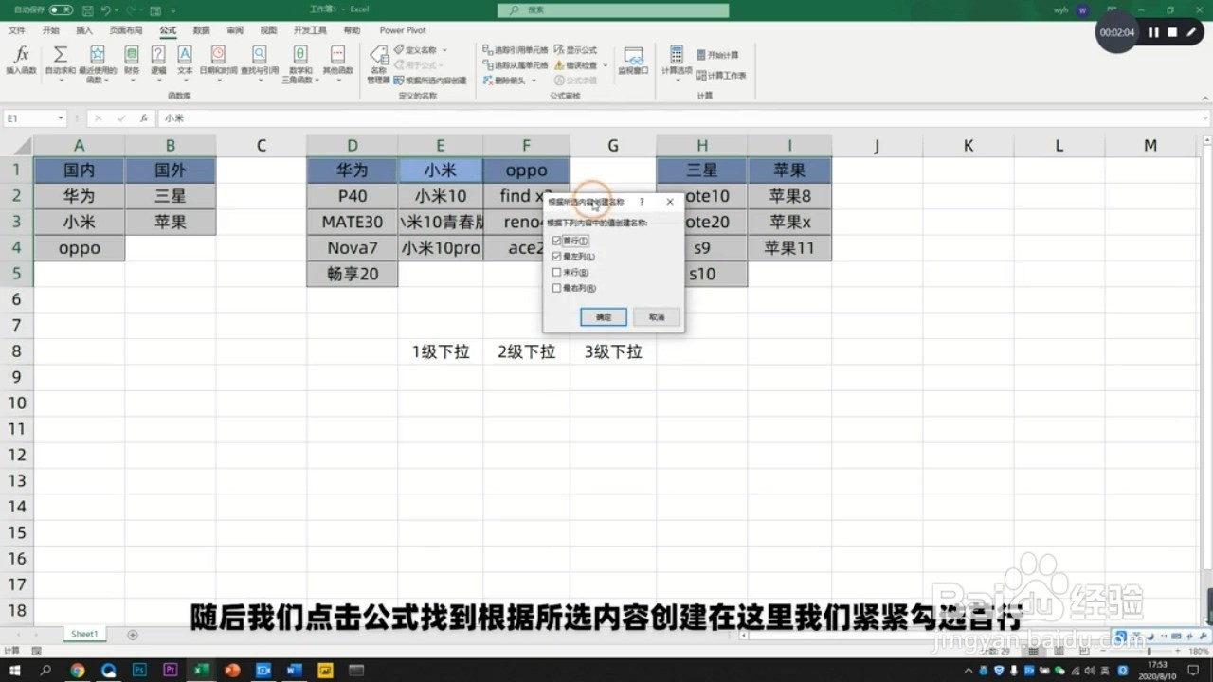Open Chrome from the taskbar
Screen dimensions: 1213x682
click(x=78, y=670)
